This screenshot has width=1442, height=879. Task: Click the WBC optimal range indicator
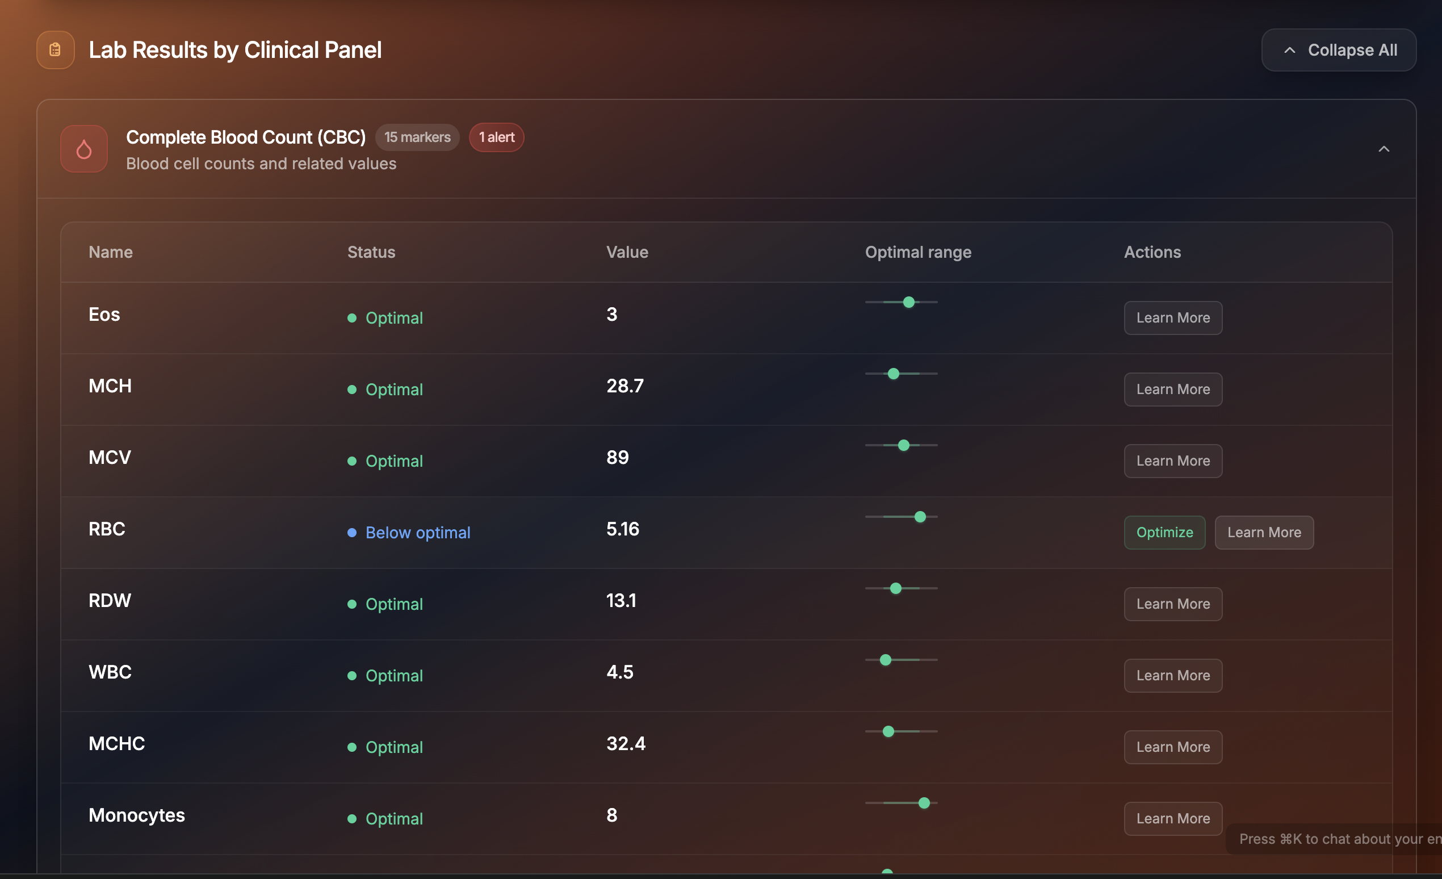point(886,660)
